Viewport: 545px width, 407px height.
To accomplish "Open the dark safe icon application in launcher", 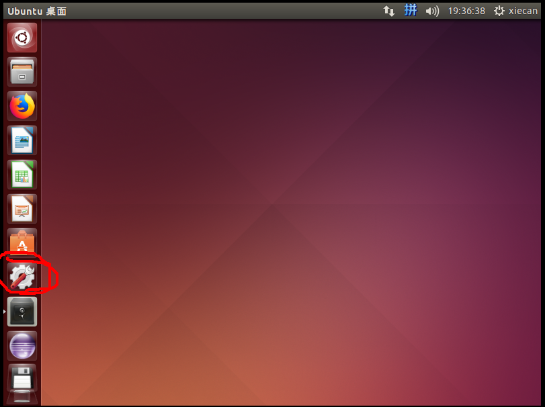I will [x=22, y=312].
